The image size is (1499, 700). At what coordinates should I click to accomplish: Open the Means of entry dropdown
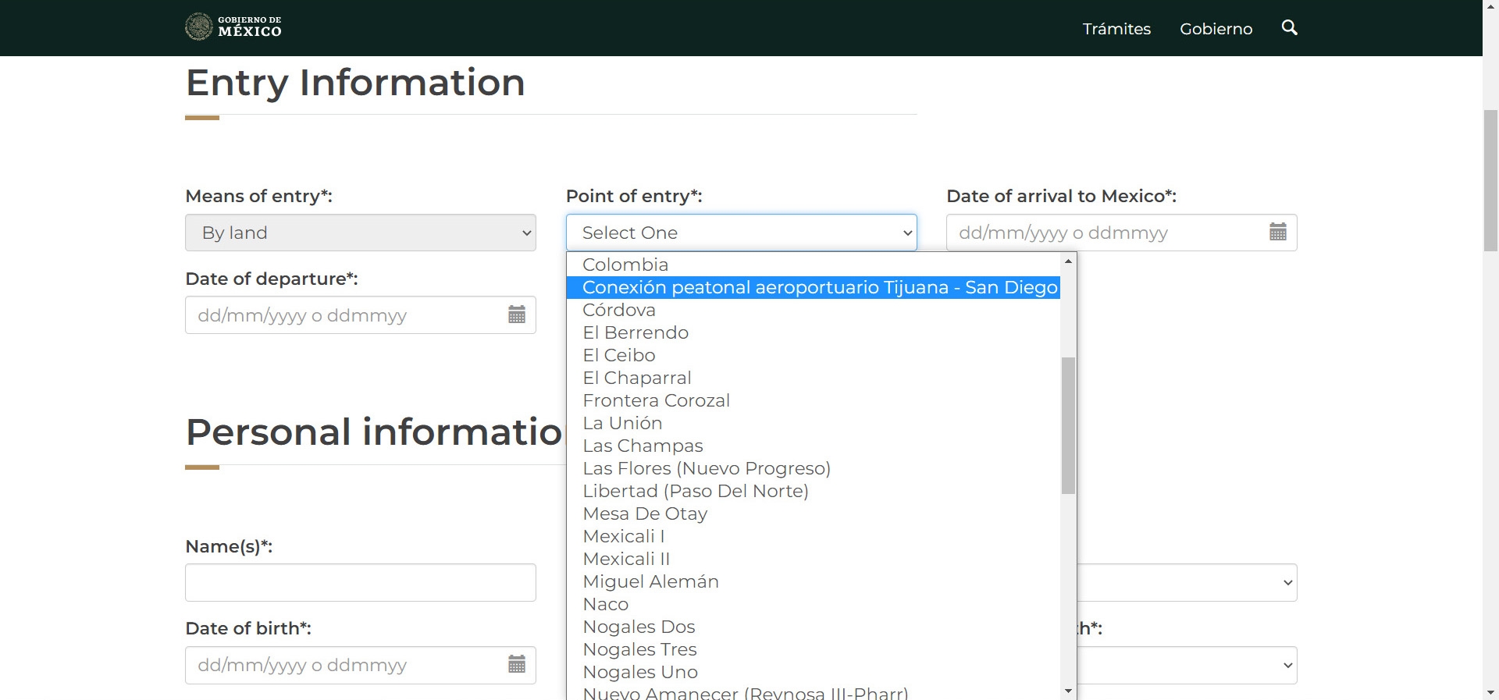click(360, 233)
